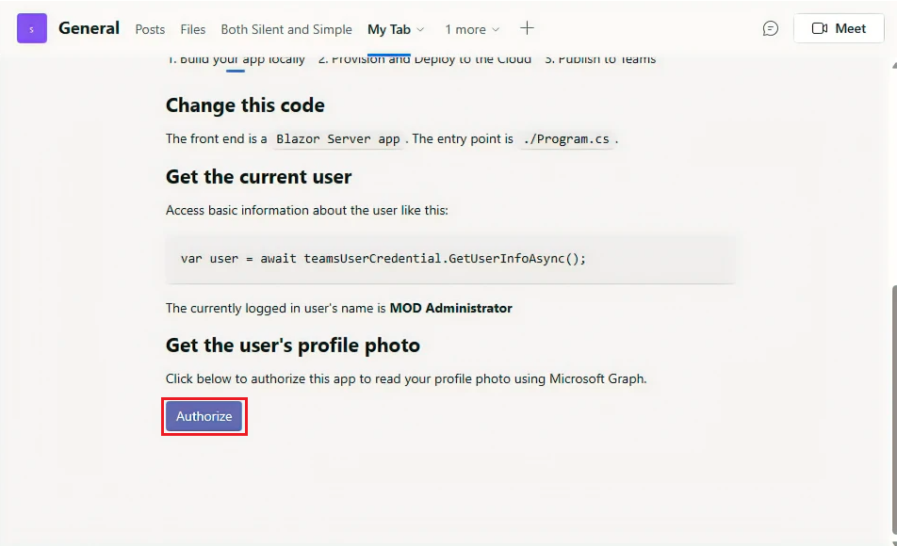Switch to the Posts tab
This screenshot has height=546, width=897.
[x=150, y=29]
